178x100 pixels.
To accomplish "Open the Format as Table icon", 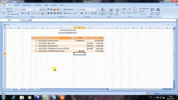I will pyautogui.click(x=111, y=10).
